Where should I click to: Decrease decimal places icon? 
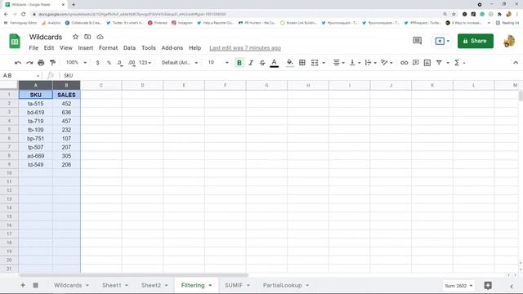(x=120, y=63)
